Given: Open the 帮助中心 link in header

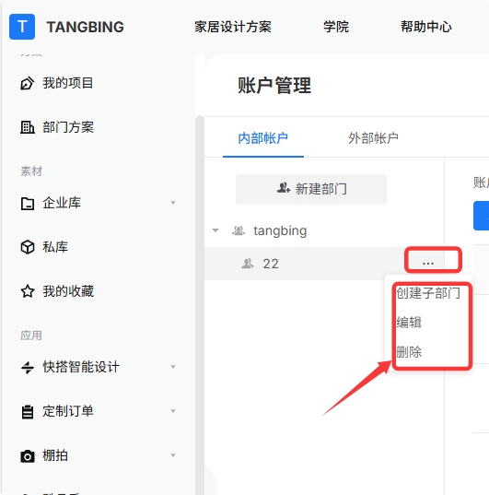Looking at the screenshot, I should pos(425,27).
